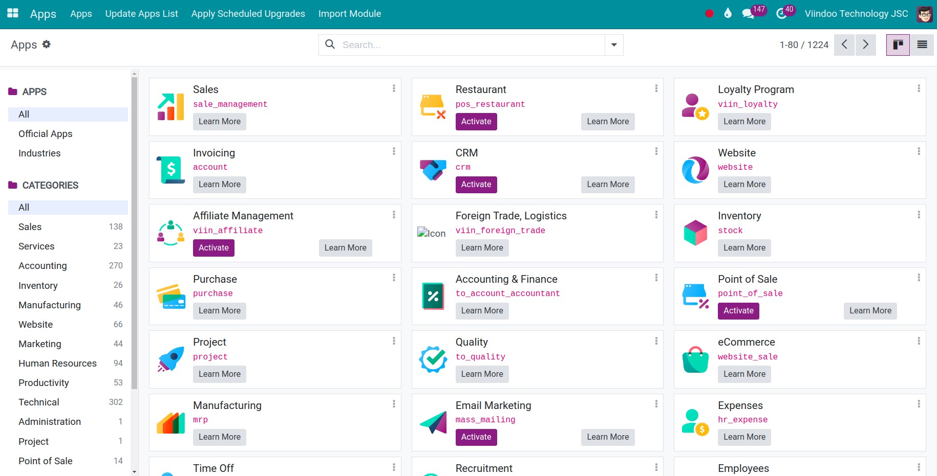Click in the Search input field
Image resolution: width=937 pixels, height=476 pixels.
click(x=471, y=45)
